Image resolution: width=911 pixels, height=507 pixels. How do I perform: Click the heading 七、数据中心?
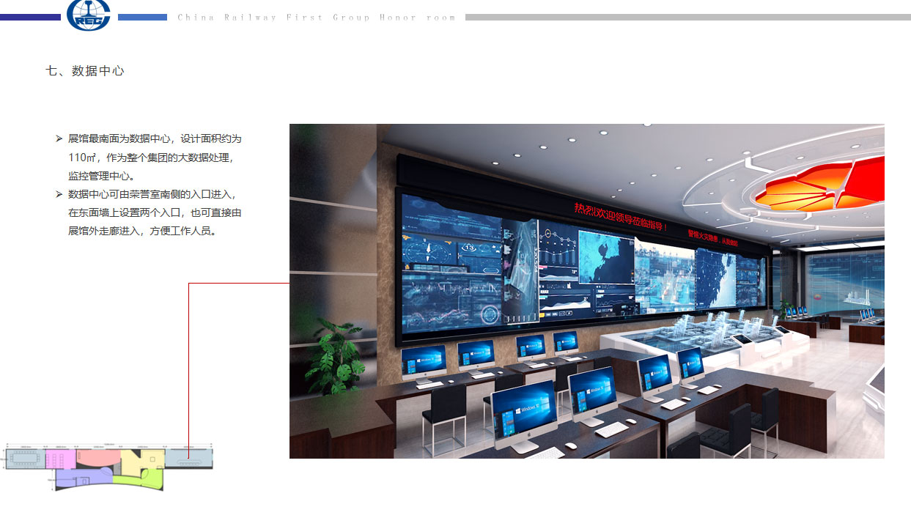[x=85, y=71]
